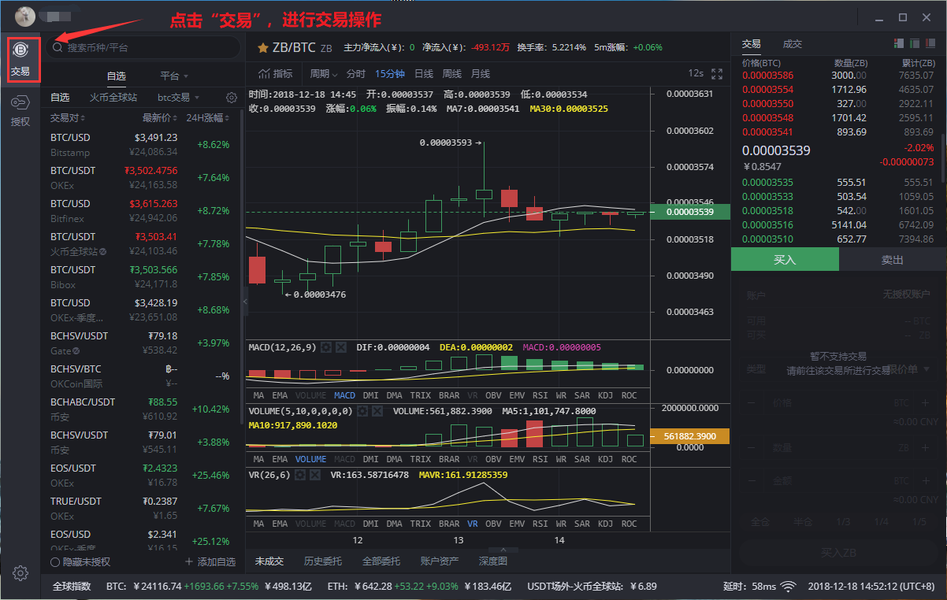
Task: Open watchlist column settings gear
Action: click(232, 98)
